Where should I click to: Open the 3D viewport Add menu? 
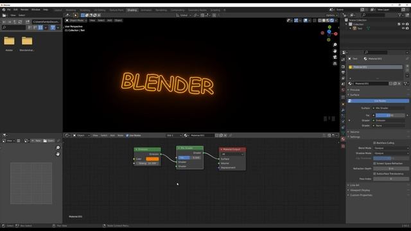pyautogui.click(x=110, y=20)
